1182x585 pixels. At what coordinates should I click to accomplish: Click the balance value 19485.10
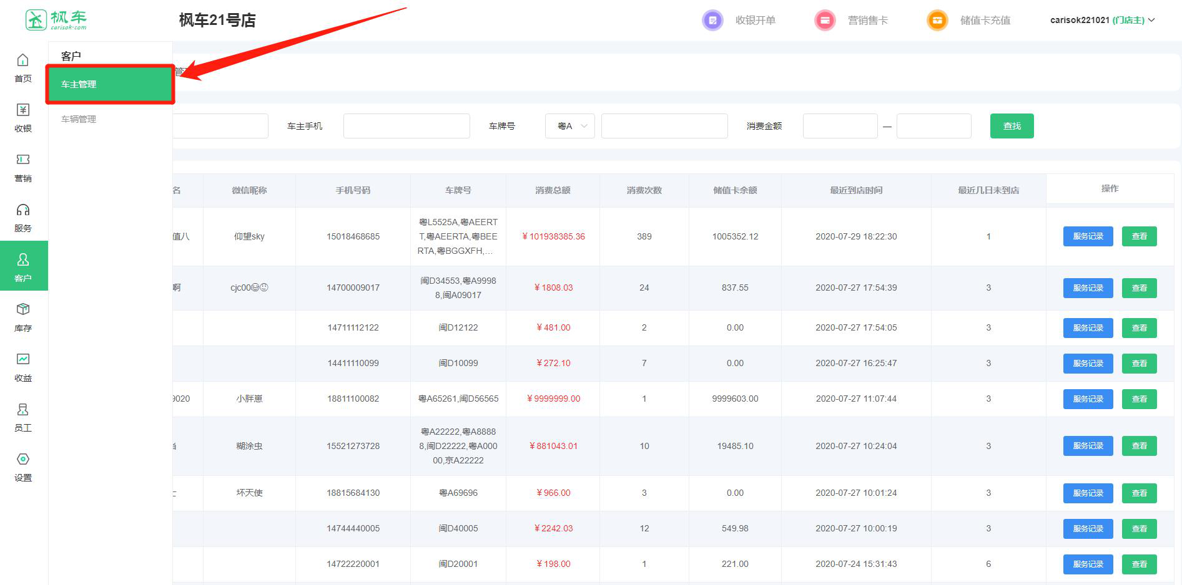click(x=735, y=446)
